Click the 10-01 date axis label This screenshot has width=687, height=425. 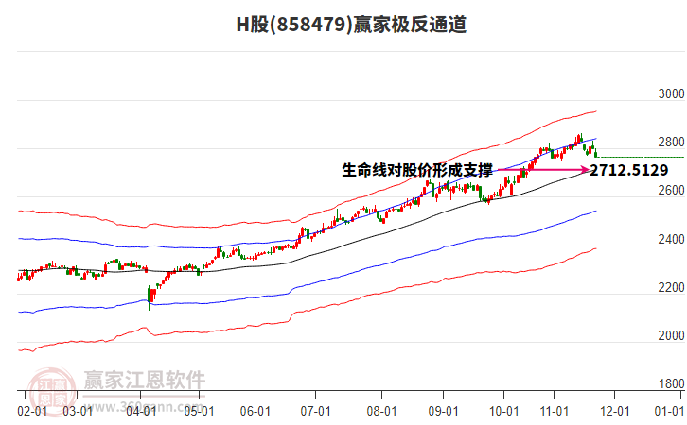coord(503,412)
